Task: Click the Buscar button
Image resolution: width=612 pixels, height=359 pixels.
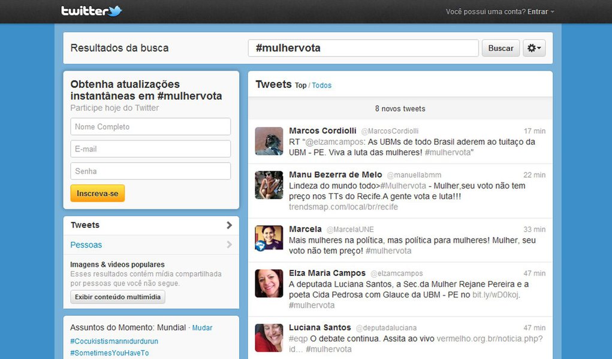Action: 501,48
